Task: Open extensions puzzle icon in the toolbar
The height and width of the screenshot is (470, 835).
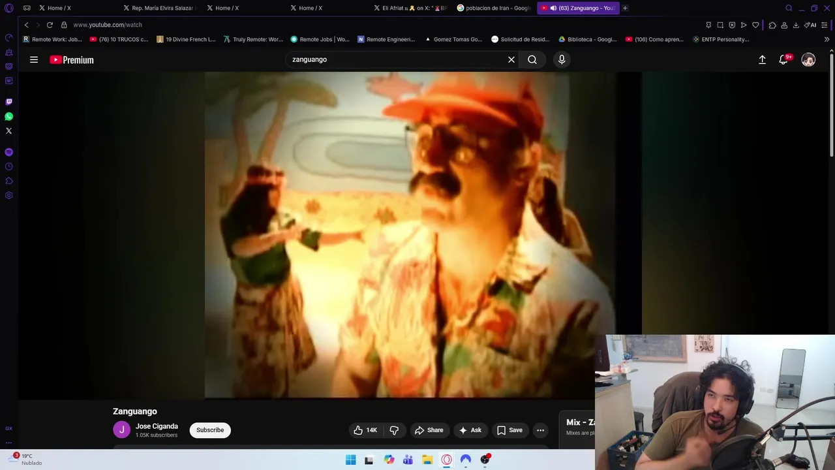Action: 772,25
